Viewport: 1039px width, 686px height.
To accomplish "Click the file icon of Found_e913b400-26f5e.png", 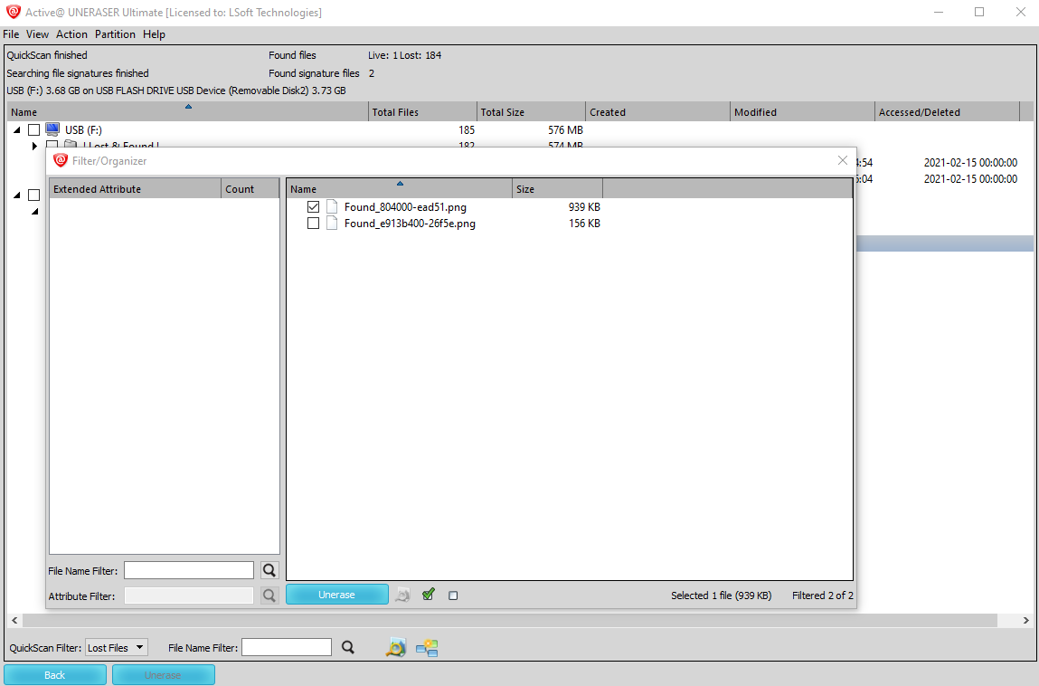I will (x=332, y=224).
